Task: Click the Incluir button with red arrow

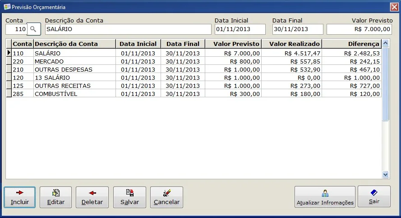Action: point(20,197)
